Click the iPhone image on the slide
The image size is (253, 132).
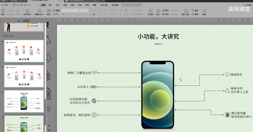158,95
